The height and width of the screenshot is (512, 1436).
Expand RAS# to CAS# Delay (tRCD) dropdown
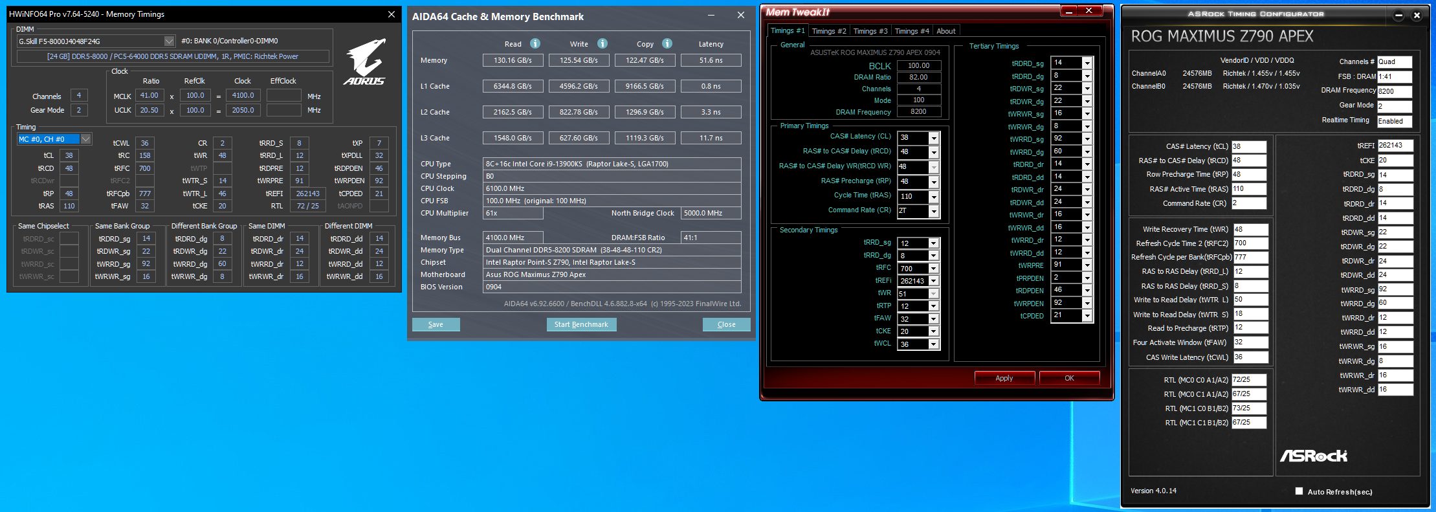click(933, 152)
